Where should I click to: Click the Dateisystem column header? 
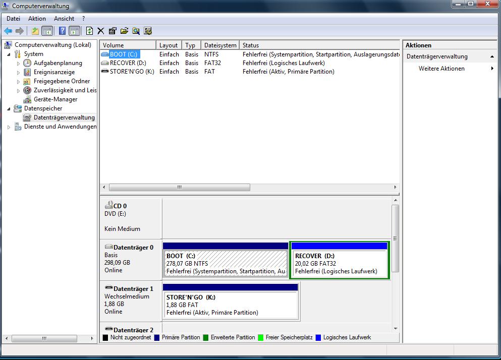coord(220,45)
